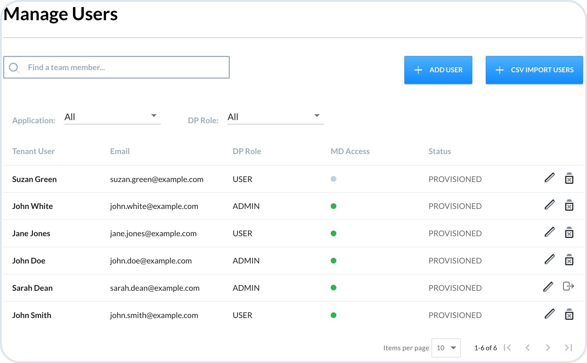Sort by the Tenant User column header
The height and width of the screenshot is (363, 587).
pyautogui.click(x=33, y=151)
